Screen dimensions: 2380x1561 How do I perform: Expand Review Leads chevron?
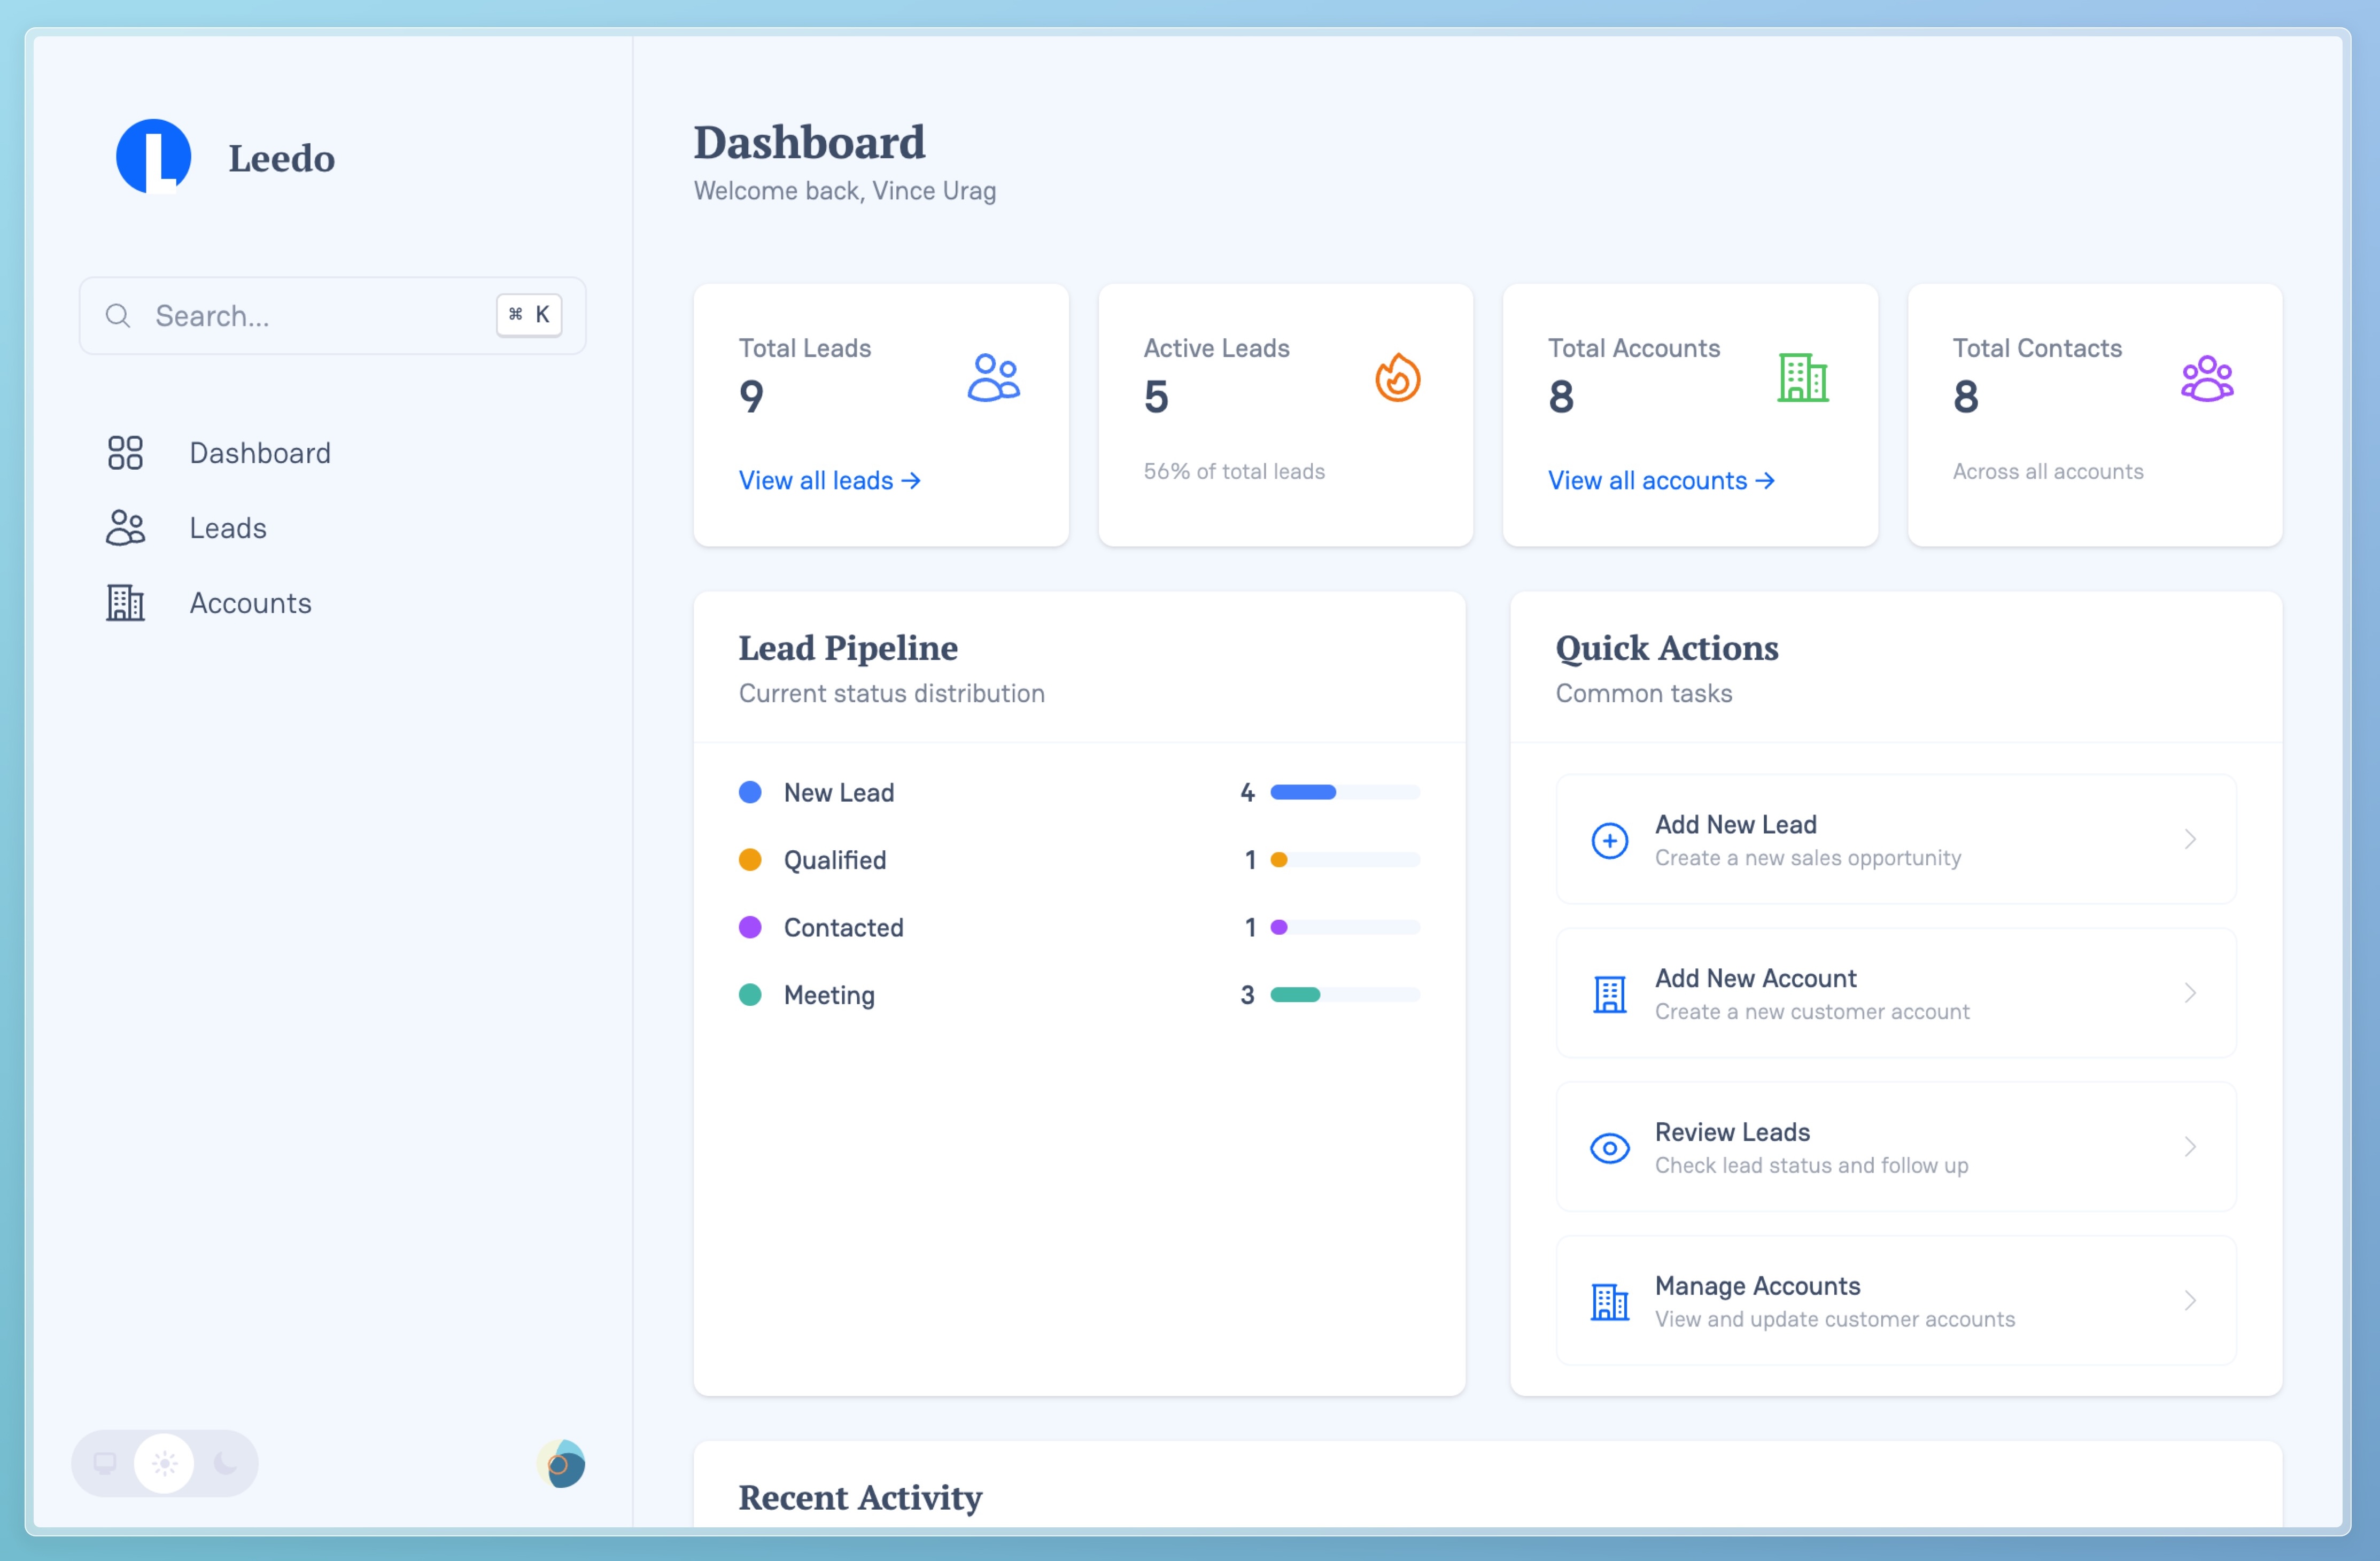coord(2190,1147)
